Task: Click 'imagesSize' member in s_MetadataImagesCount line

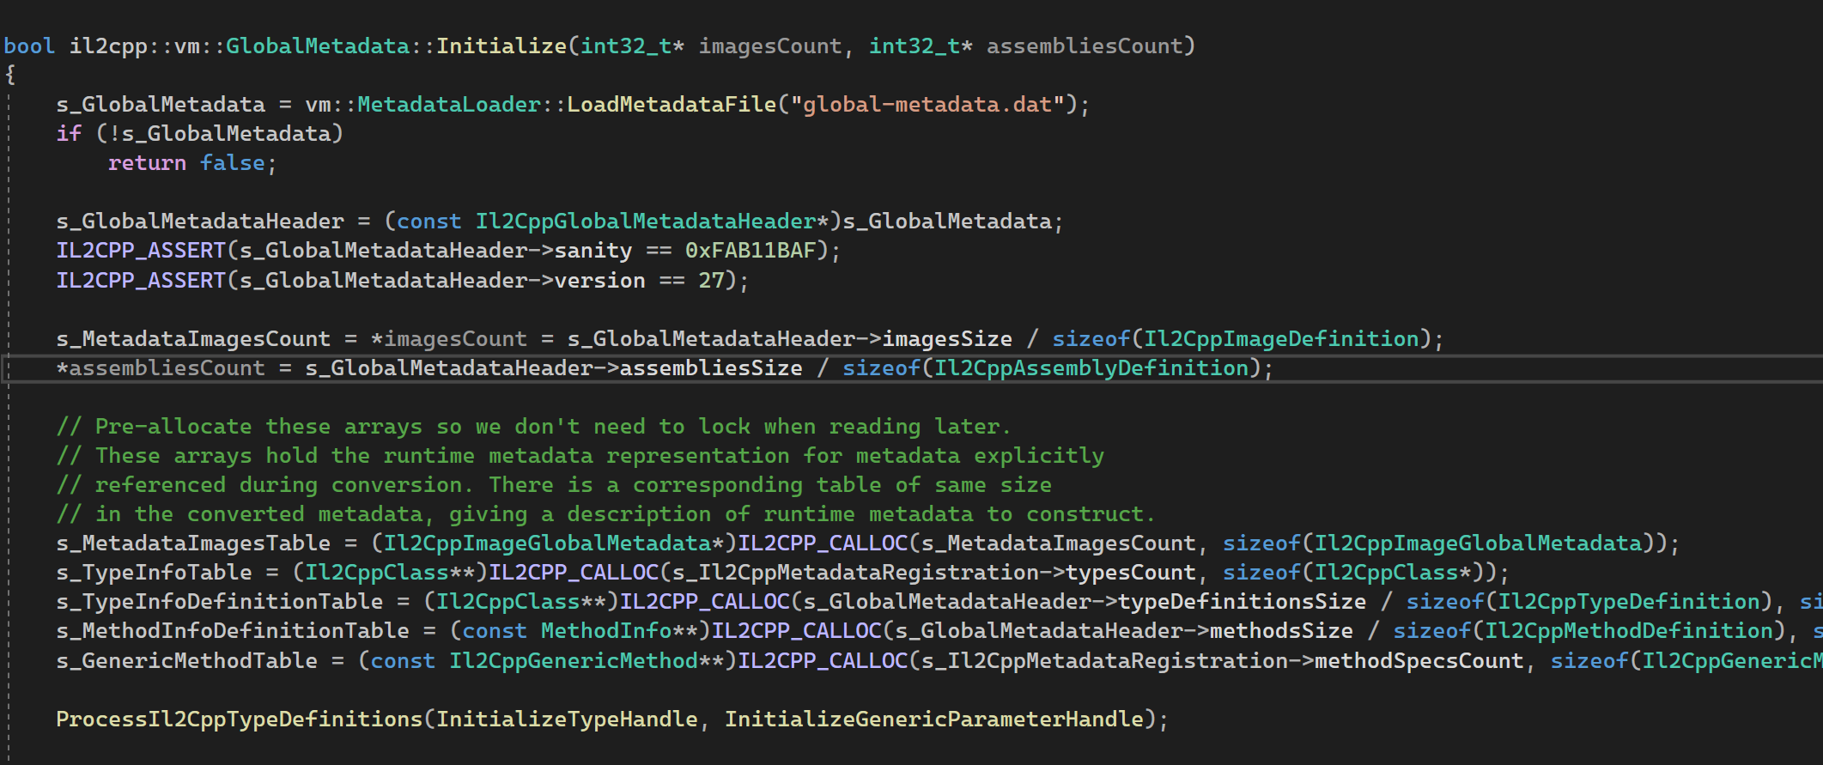Action: (948, 339)
